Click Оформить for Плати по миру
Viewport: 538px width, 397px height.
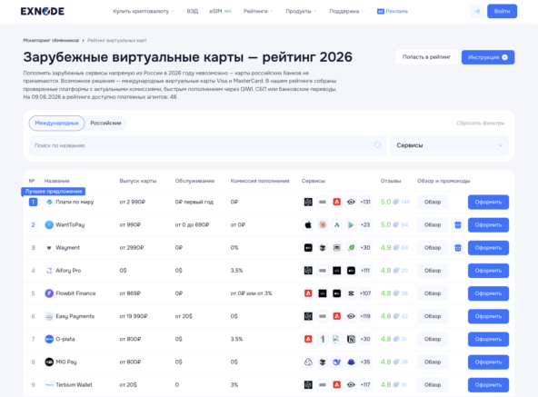coord(488,202)
